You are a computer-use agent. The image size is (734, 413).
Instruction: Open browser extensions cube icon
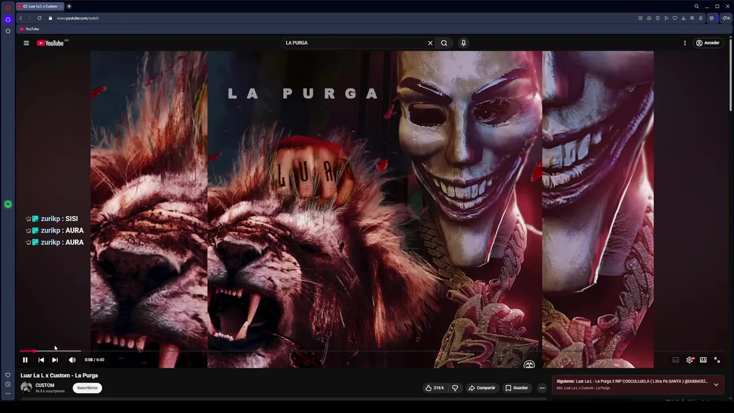click(x=712, y=18)
